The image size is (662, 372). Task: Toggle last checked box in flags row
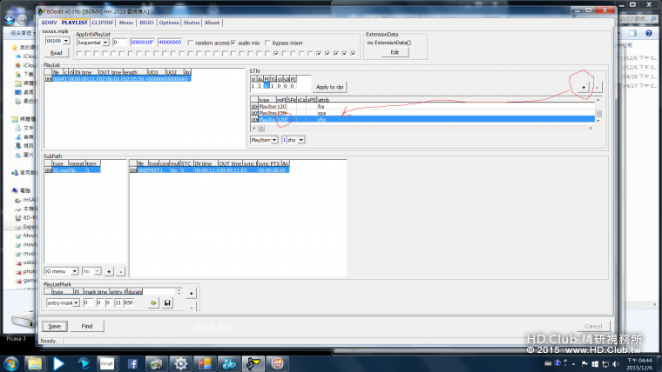tap(353, 54)
